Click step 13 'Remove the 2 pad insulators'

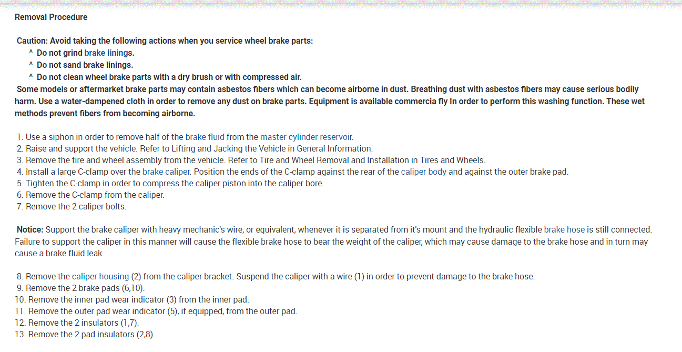[x=91, y=334]
